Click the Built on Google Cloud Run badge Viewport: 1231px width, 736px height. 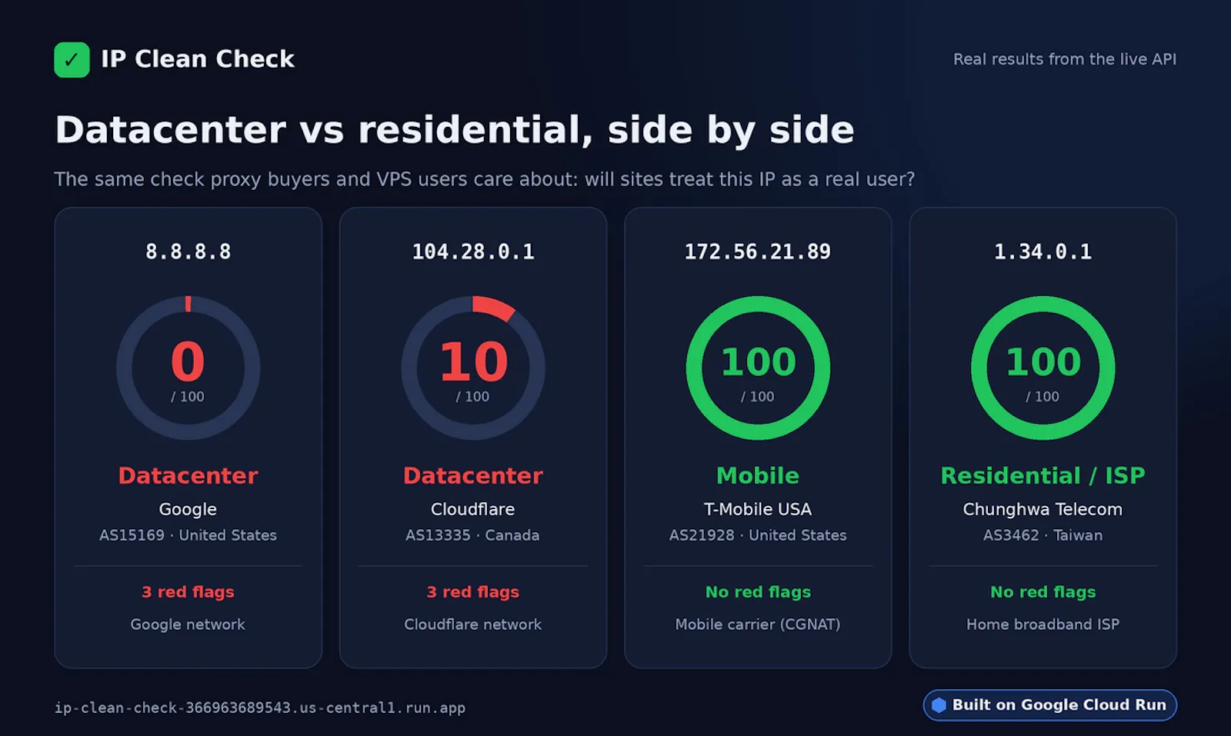tap(1050, 705)
